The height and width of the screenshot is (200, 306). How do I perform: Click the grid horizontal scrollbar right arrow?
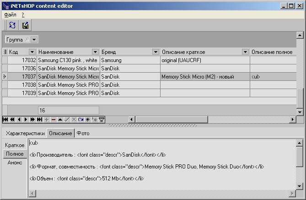click(x=292, y=119)
